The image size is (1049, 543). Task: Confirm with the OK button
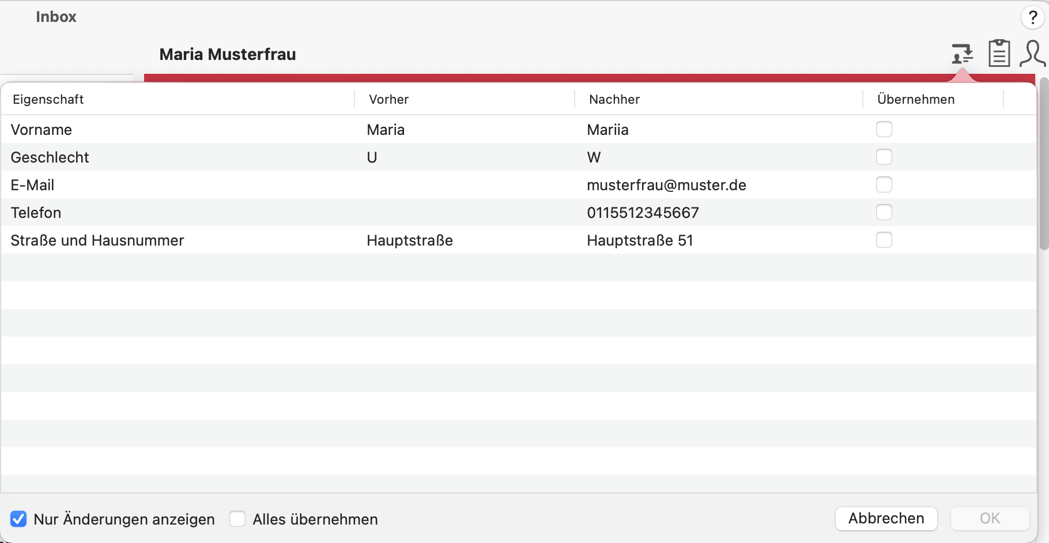click(989, 518)
